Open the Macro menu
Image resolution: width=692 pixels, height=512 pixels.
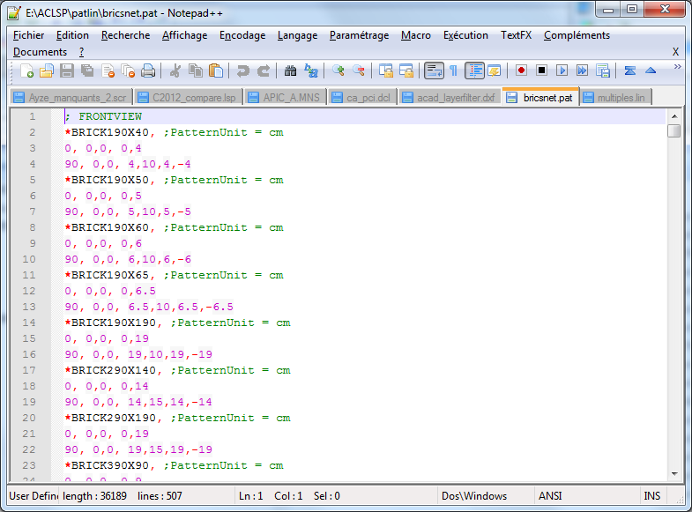tap(416, 35)
